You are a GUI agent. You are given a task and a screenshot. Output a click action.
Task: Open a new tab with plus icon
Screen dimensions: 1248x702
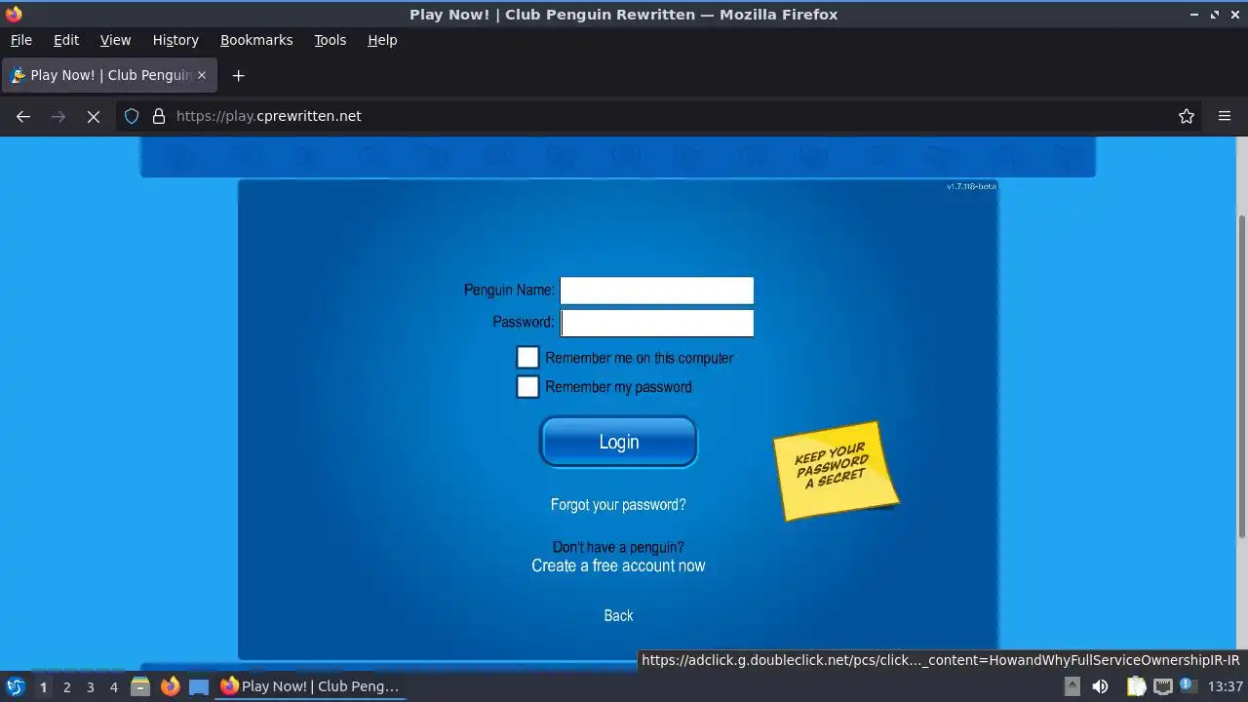click(238, 75)
